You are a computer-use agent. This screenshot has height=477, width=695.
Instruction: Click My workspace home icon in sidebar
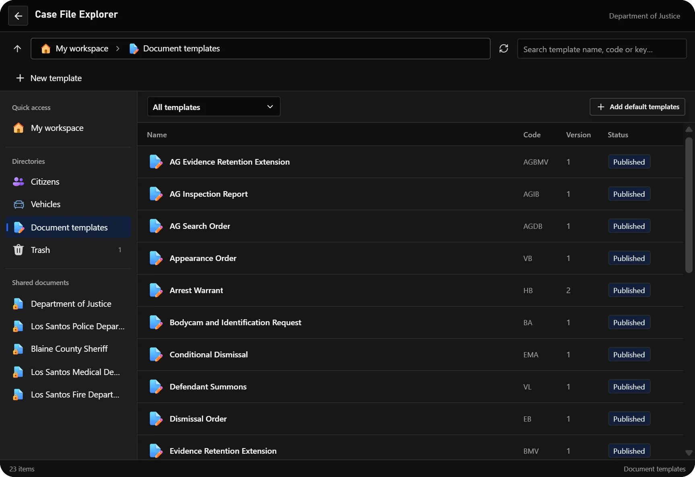tap(19, 128)
